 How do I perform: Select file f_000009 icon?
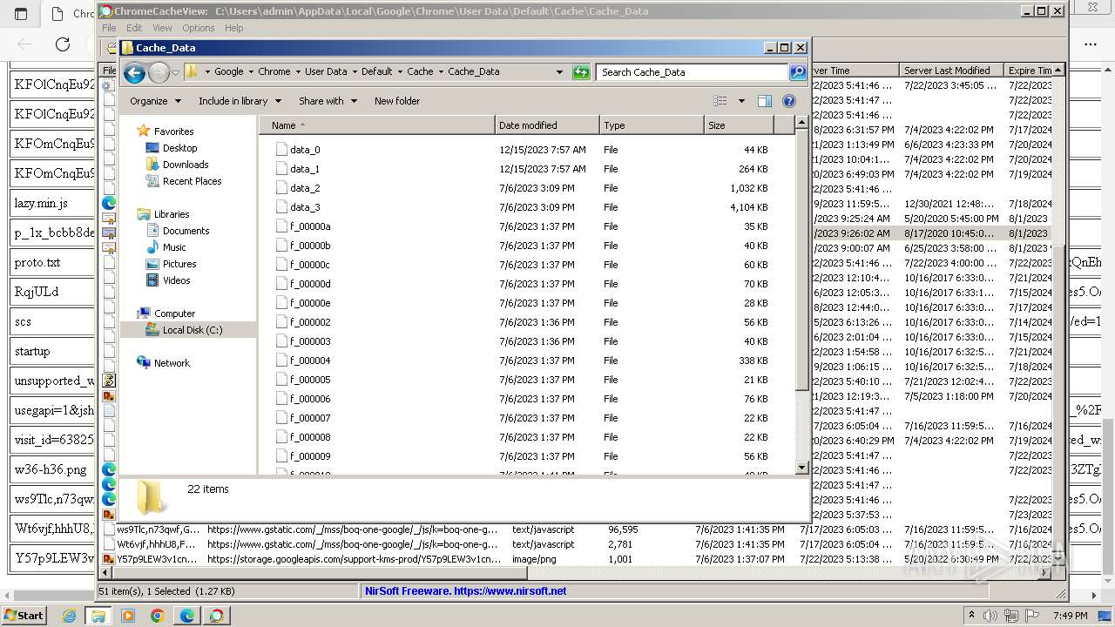[x=281, y=456]
